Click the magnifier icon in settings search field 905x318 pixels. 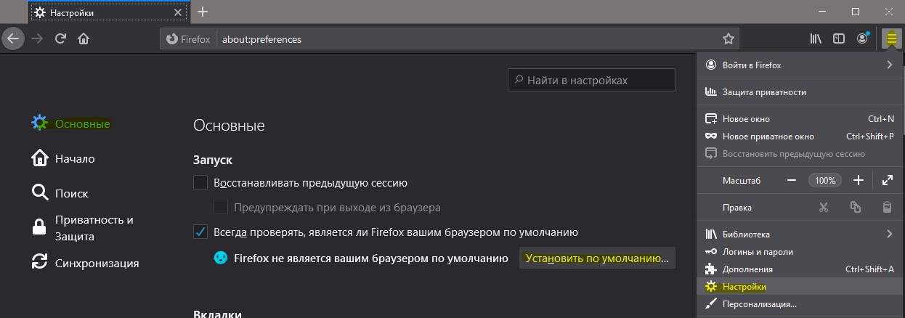[x=519, y=80]
